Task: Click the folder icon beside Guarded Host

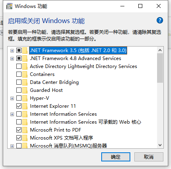Action: point(25,90)
